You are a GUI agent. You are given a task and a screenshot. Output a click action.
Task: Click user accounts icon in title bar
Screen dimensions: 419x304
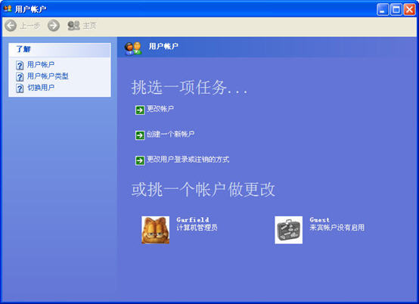pyautogui.click(x=8, y=8)
